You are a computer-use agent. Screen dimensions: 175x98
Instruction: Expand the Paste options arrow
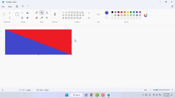pos(4,17)
